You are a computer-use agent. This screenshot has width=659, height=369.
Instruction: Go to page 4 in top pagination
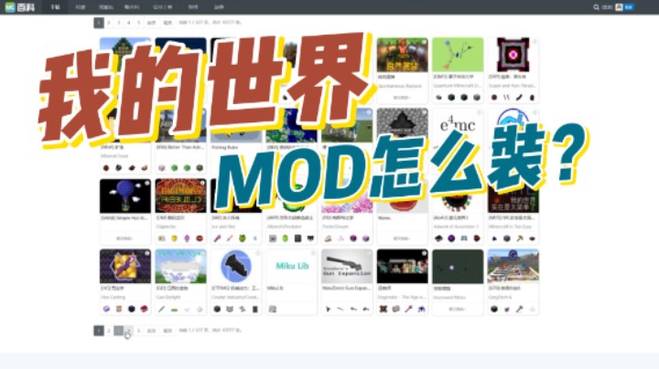(x=129, y=23)
